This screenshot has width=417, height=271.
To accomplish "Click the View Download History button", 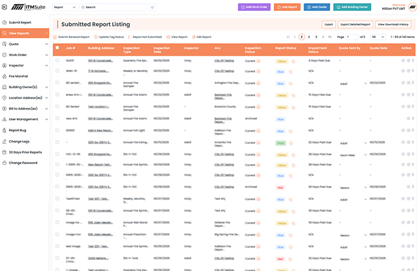I will [x=393, y=25].
